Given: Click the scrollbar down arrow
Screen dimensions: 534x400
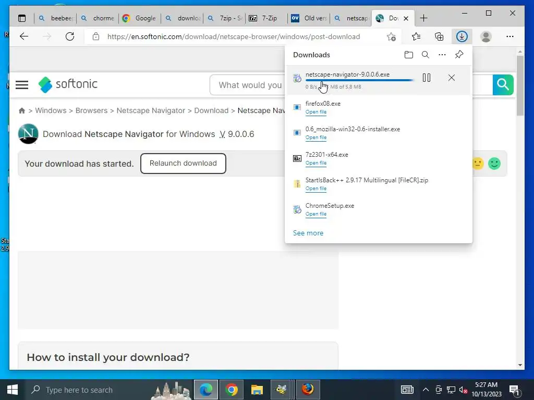Looking at the screenshot, I should pyautogui.click(x=520, y=365).
